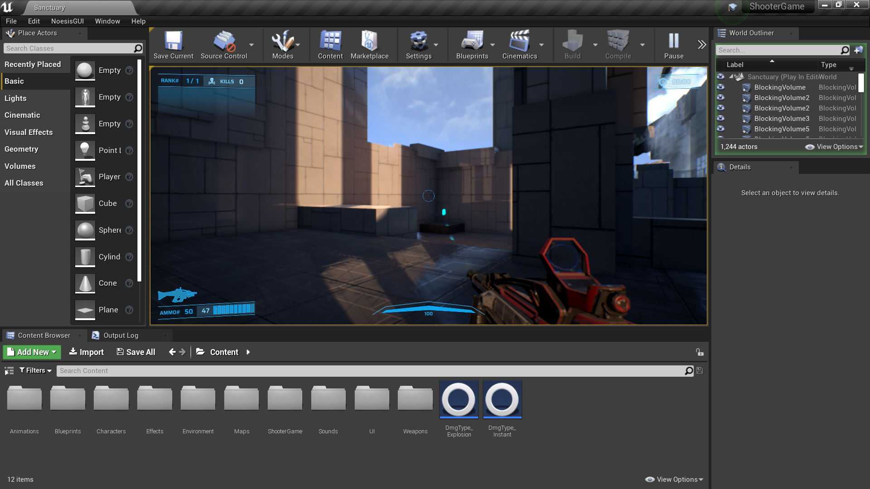This screenshot has height=489, width=870.
Task: Hide the BlockingVolume actor via eye icon
Action: [x=720, y=87]
